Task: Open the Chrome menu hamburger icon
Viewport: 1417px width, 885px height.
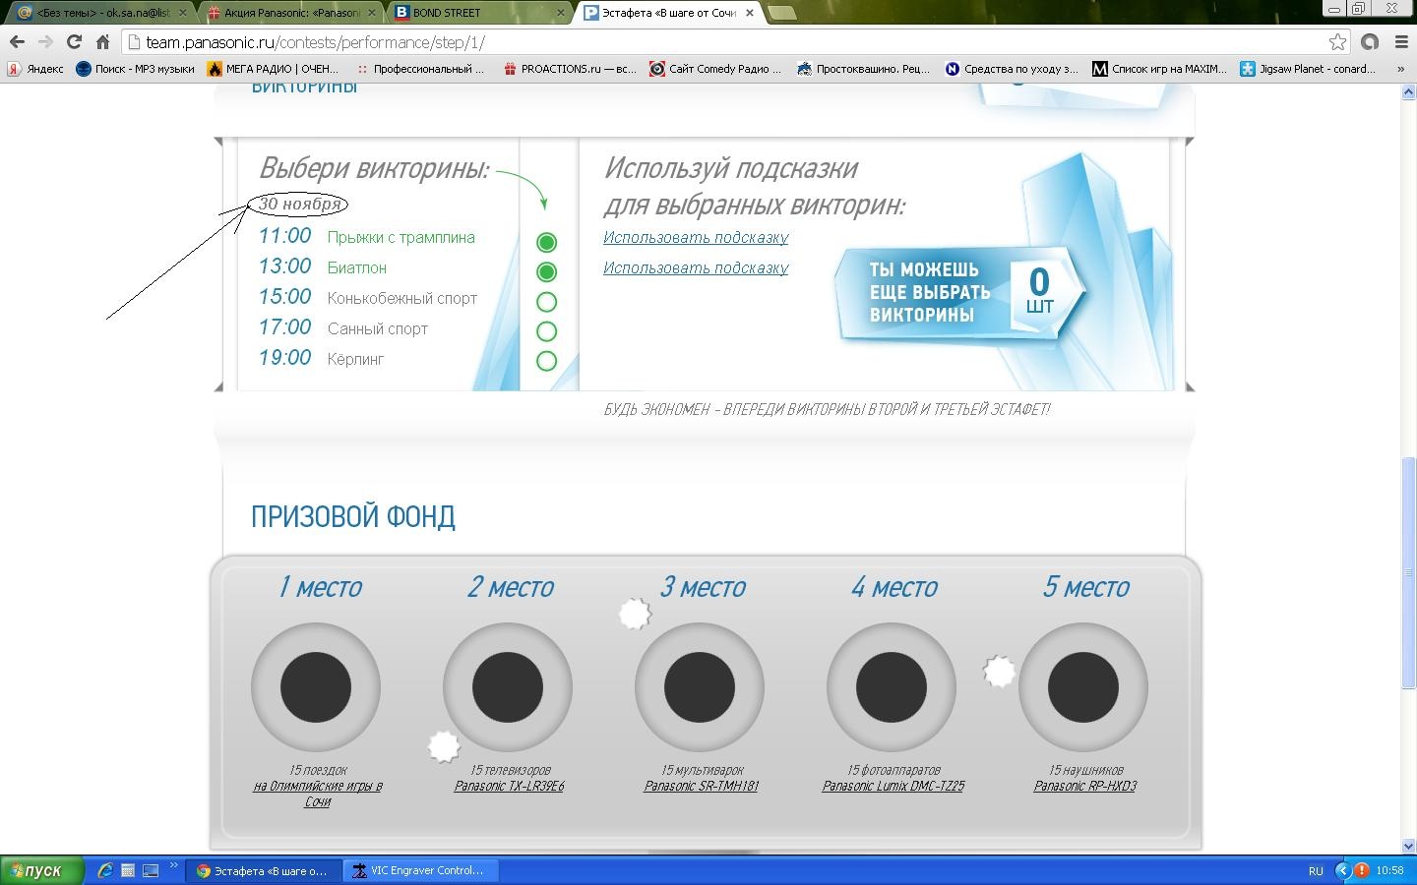Action: [x=1401, y=42]
